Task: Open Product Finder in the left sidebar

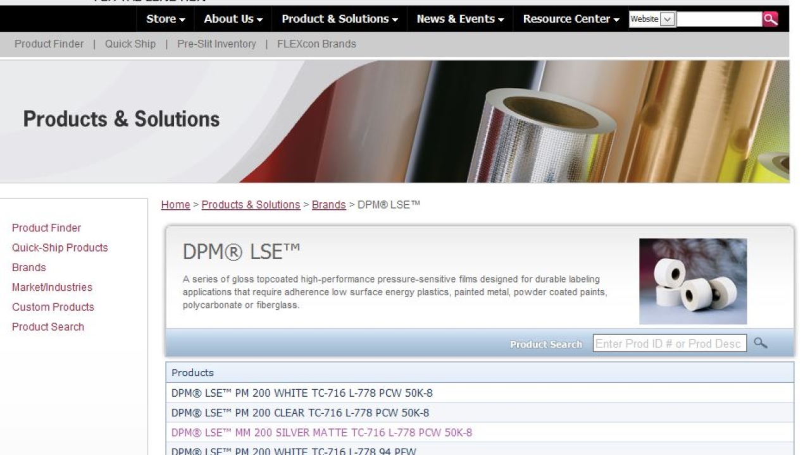Action: [46, 228]
